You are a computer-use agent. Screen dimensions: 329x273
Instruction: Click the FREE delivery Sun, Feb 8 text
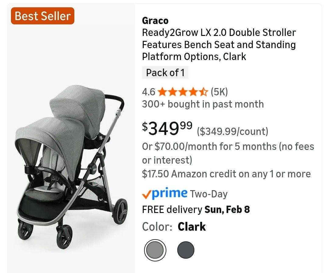(x=196, y=210)
